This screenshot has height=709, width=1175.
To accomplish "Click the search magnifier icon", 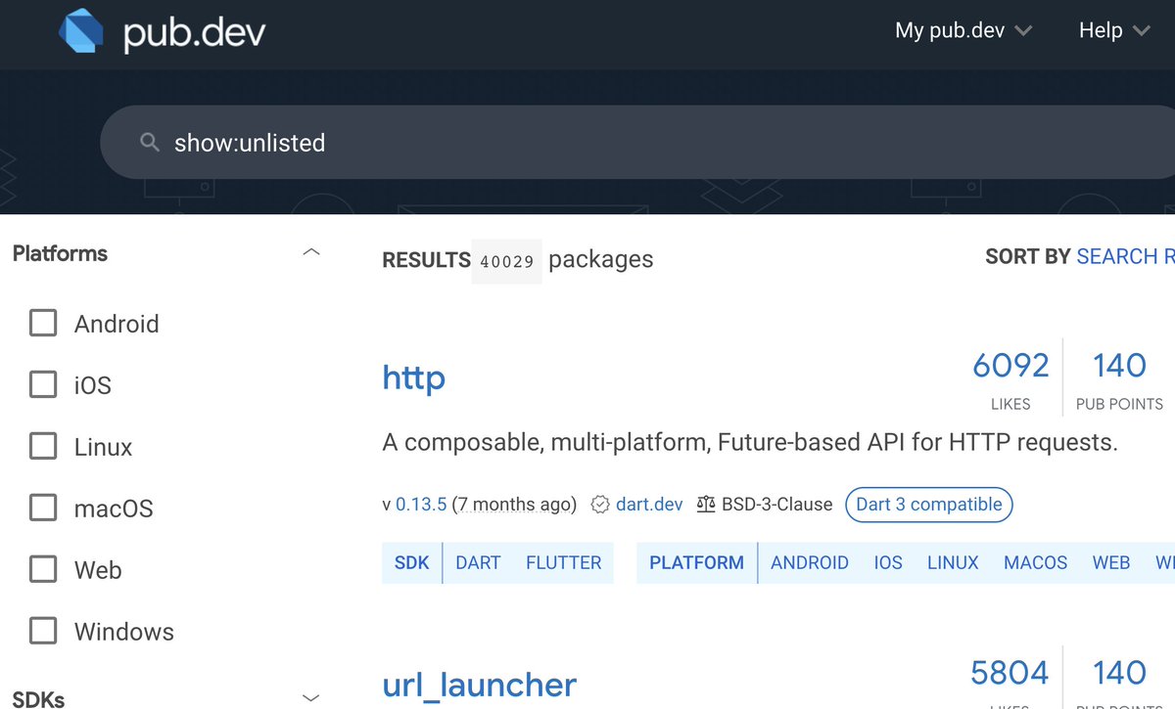I will pos(150,143).
